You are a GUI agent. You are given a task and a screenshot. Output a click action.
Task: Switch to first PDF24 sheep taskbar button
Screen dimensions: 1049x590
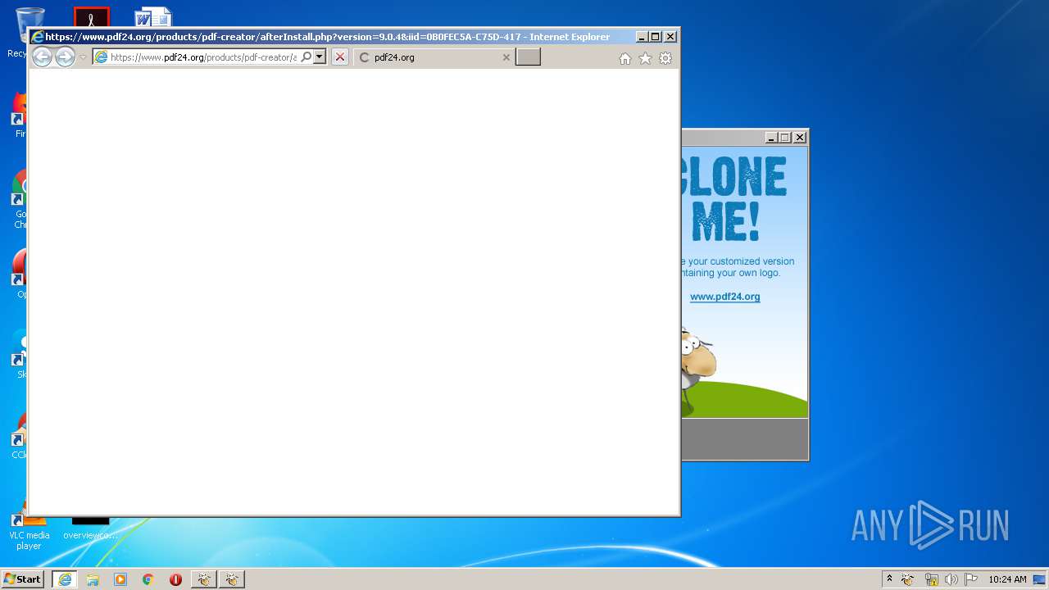(204, 579)
